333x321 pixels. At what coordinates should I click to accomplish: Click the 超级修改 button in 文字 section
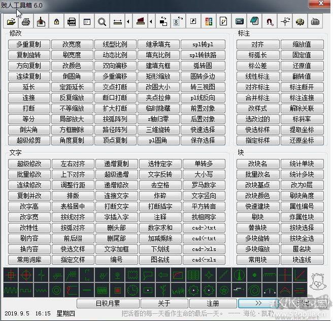29,164
